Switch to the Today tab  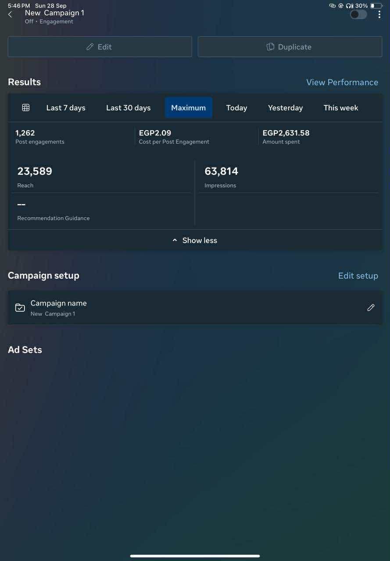click(236, 108)
